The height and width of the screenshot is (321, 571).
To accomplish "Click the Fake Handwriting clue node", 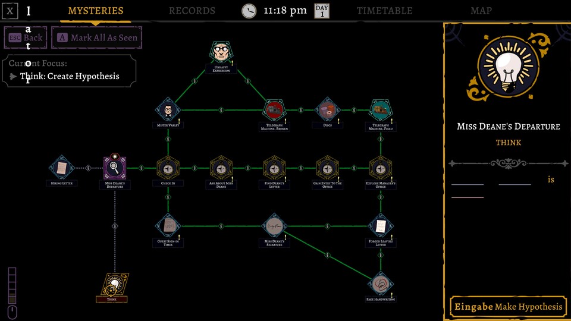I will 380,284.
